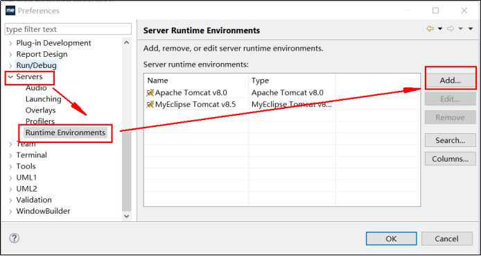The image size is (481, 256).
Task: Click the yellow back navigation arrow
Action: click(x=430, y=29)
